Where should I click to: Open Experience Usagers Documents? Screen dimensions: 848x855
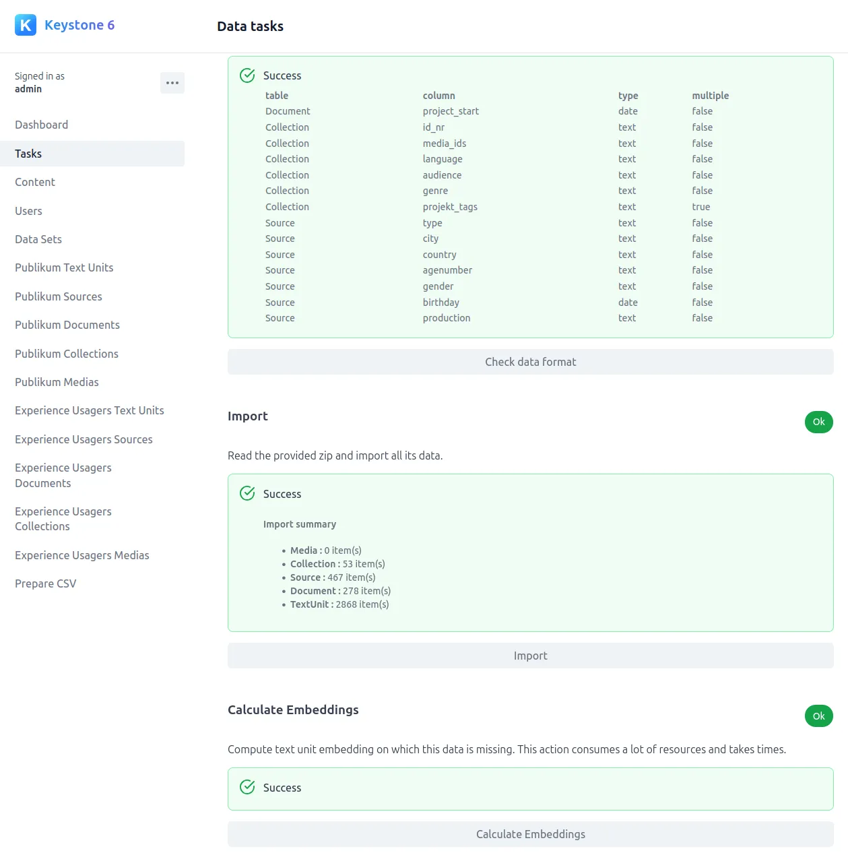tap(63, 475)
